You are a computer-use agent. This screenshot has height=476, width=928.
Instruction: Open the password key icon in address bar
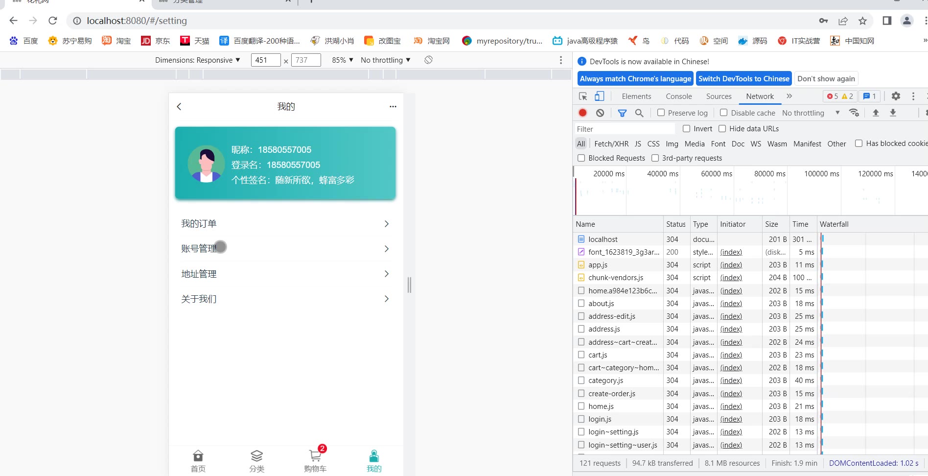tap(823, 21)
